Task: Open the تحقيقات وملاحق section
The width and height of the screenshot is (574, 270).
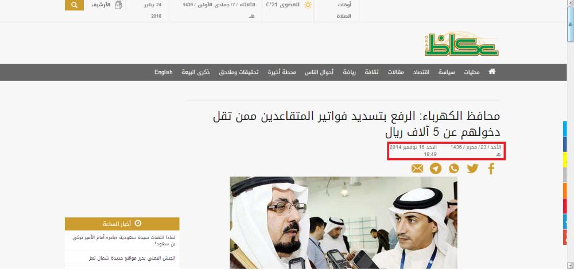Action: click(239, 72)
